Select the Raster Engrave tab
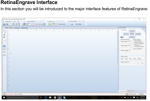 tap(9, 28)
